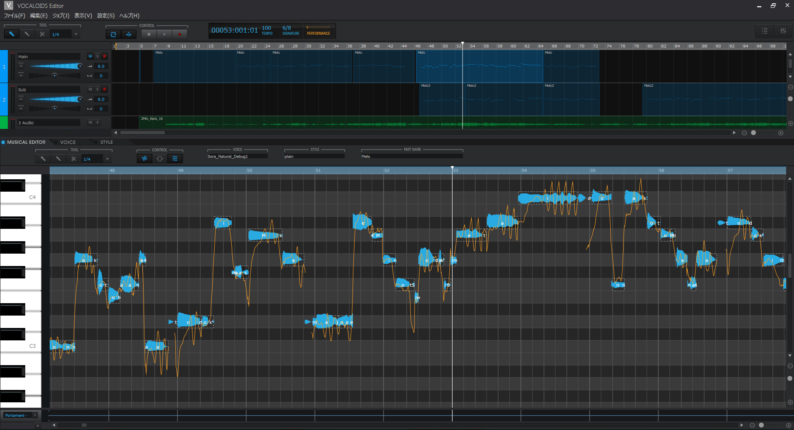
Task: Open the ヘルプ(H) menu
Action: (130, 16)
